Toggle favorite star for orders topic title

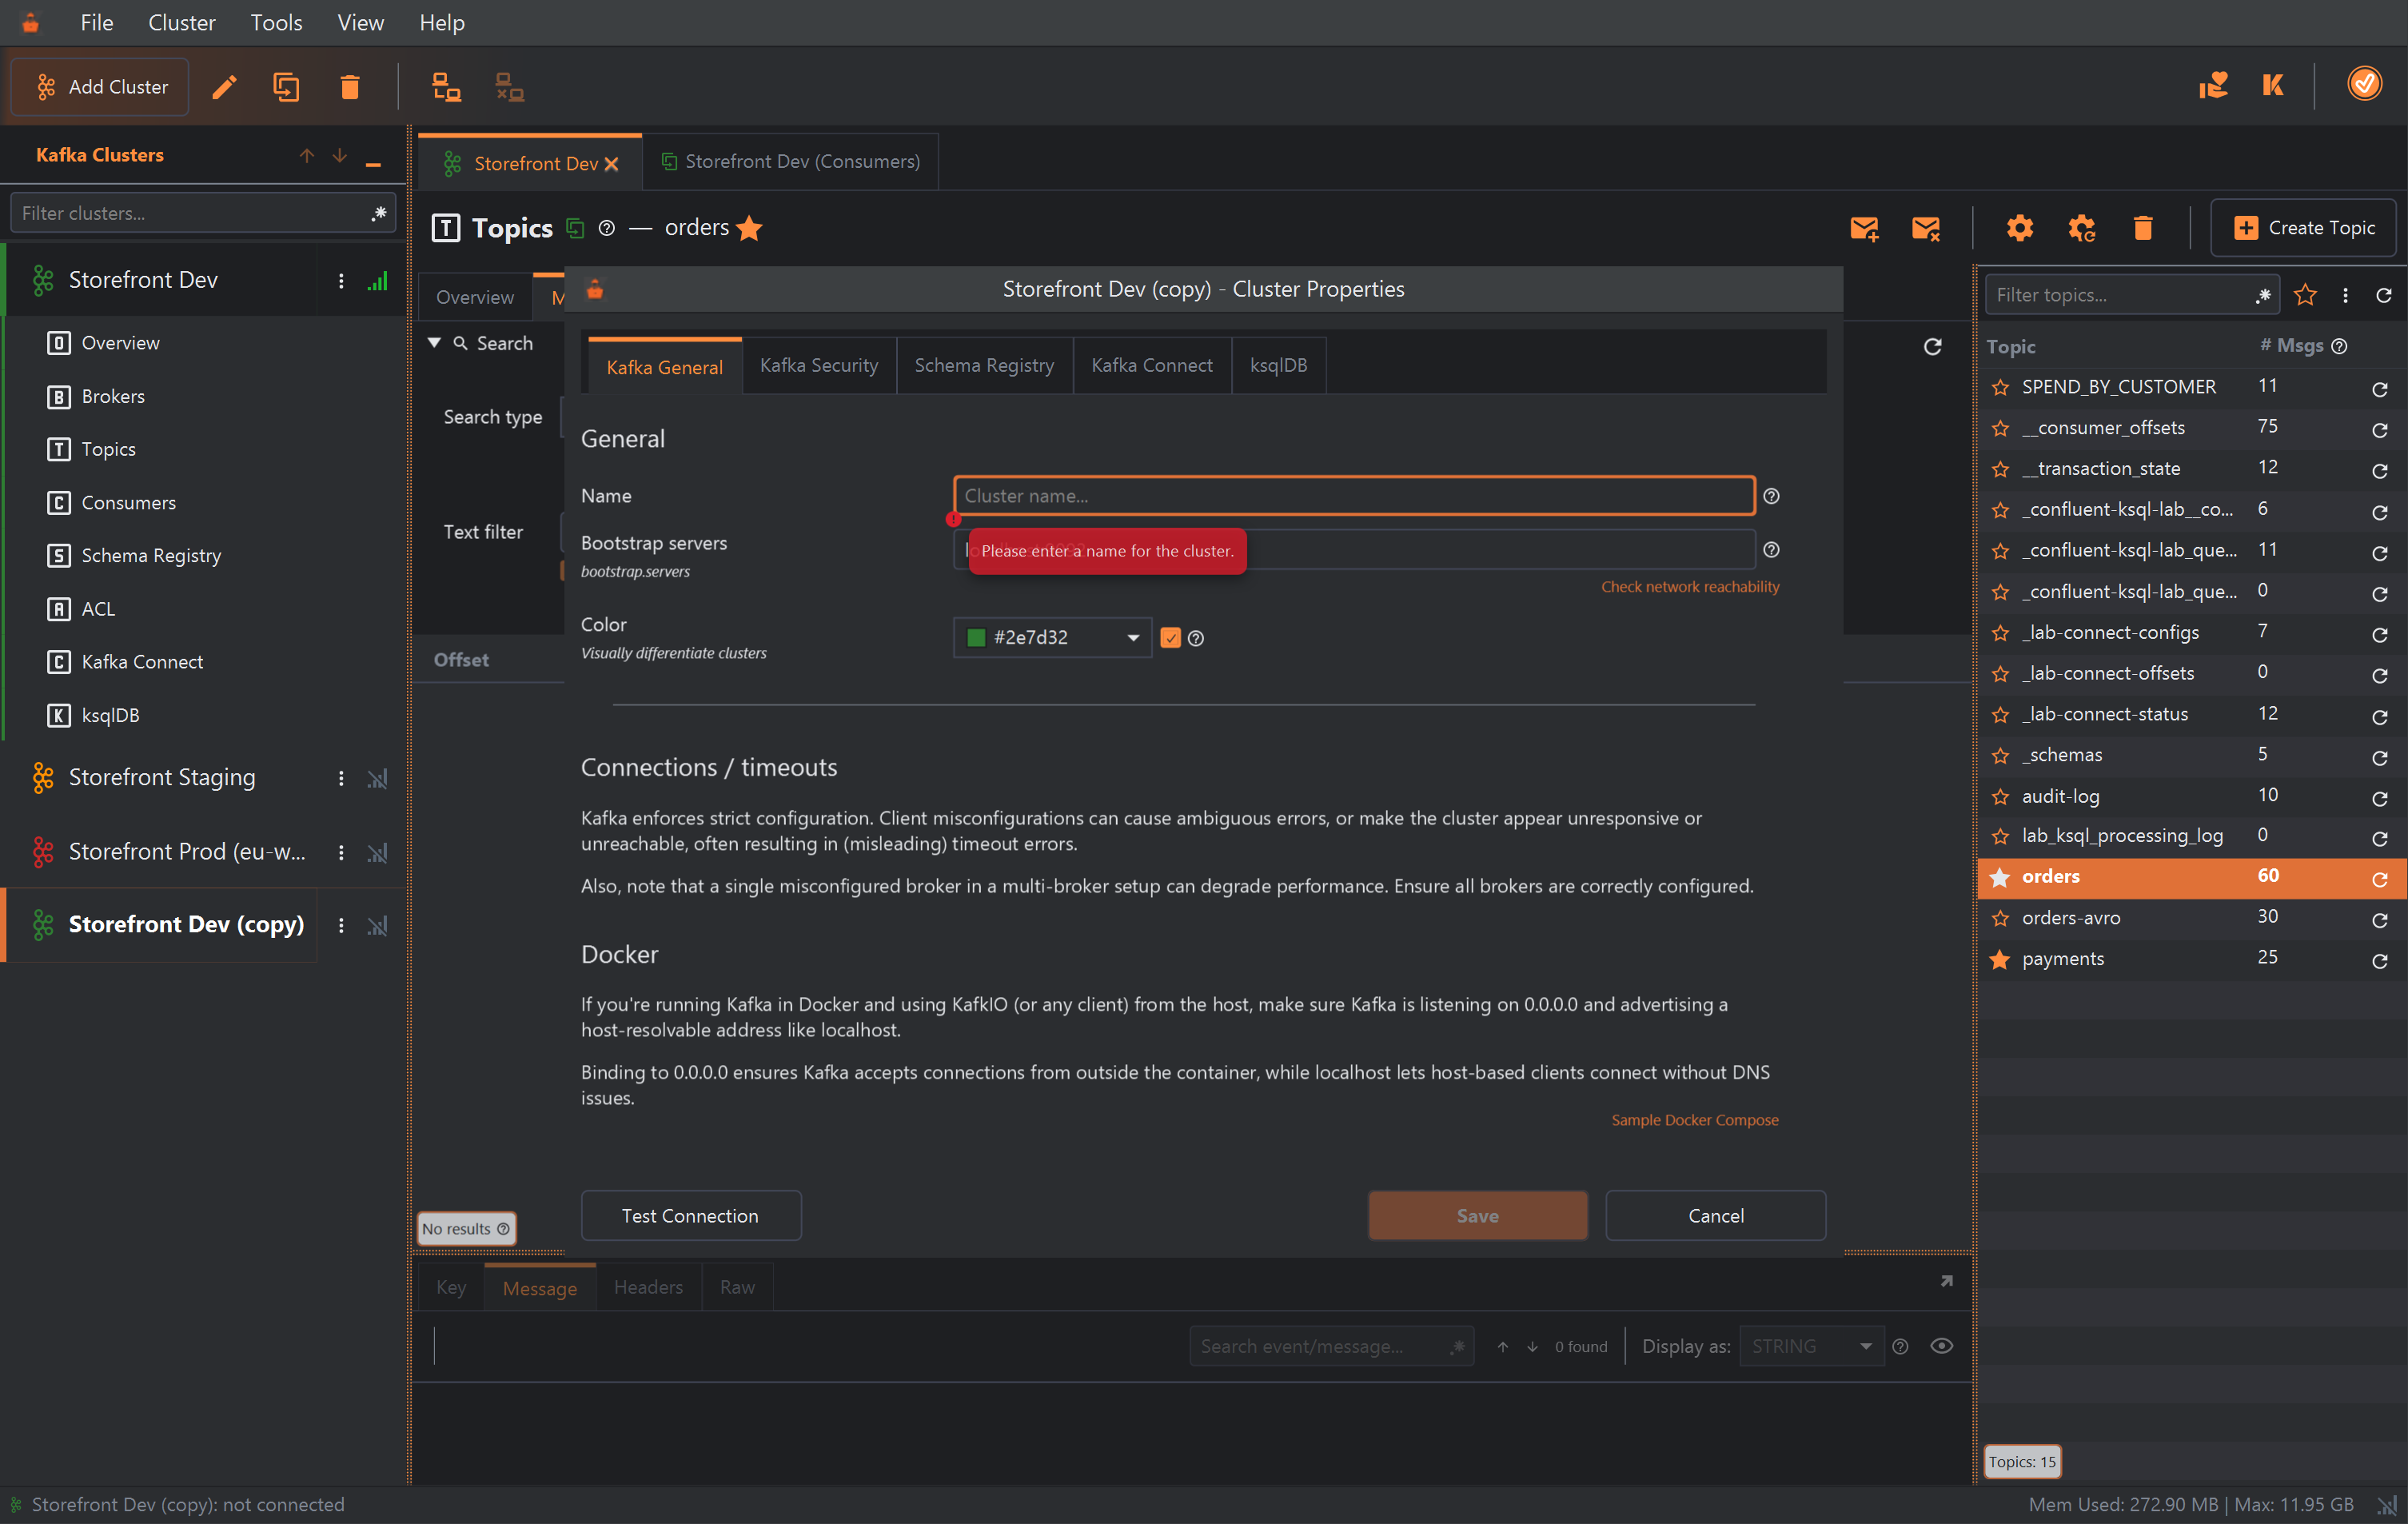pyautogui.click(x=749, y=228)
